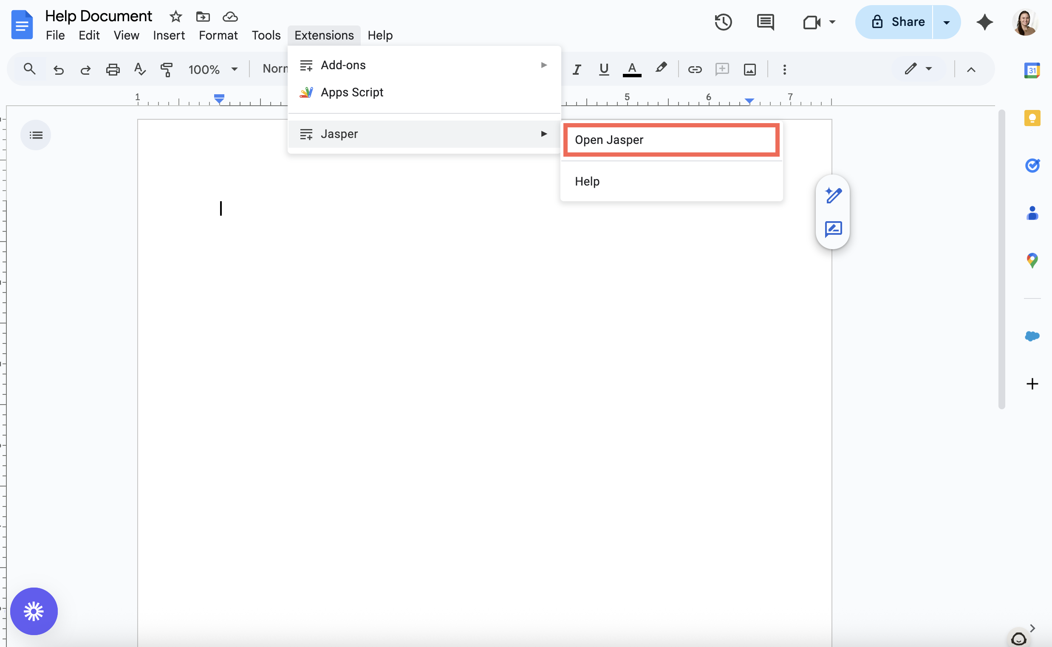The width and height of the screenshot is (1052, 647).
Task: Open the editing mode pencil dropdown
Action: [x=918, y=69]
